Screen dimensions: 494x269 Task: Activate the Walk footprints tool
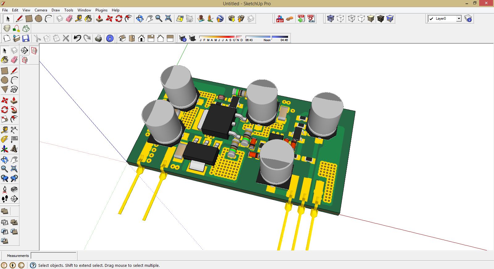(x=5, y=199)
